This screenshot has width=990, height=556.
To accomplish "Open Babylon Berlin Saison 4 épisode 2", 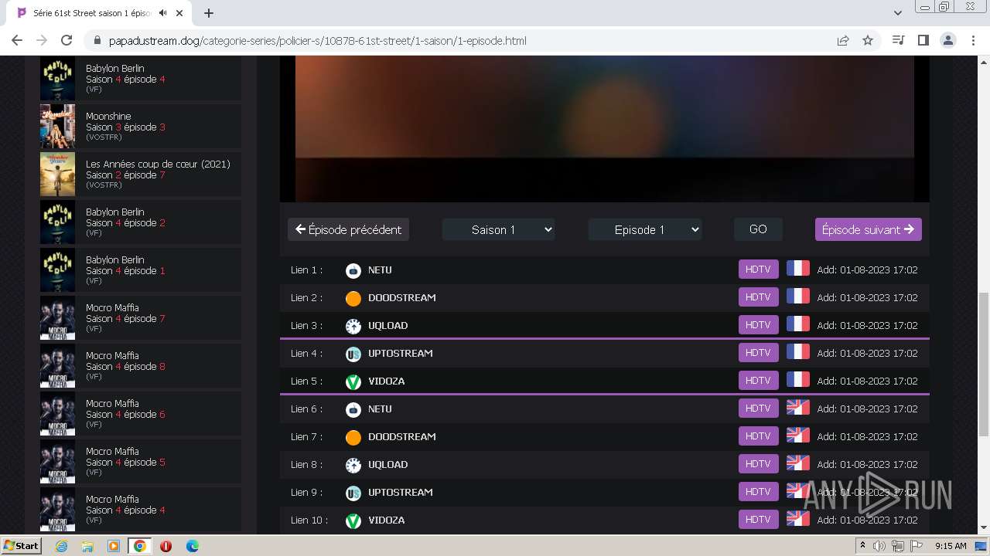I will coord(141,222).
